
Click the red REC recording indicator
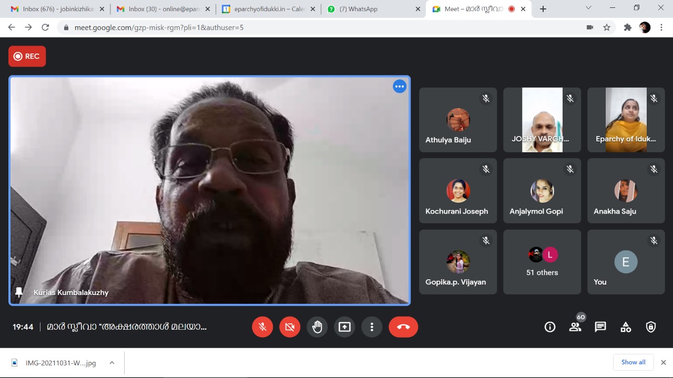27,56
